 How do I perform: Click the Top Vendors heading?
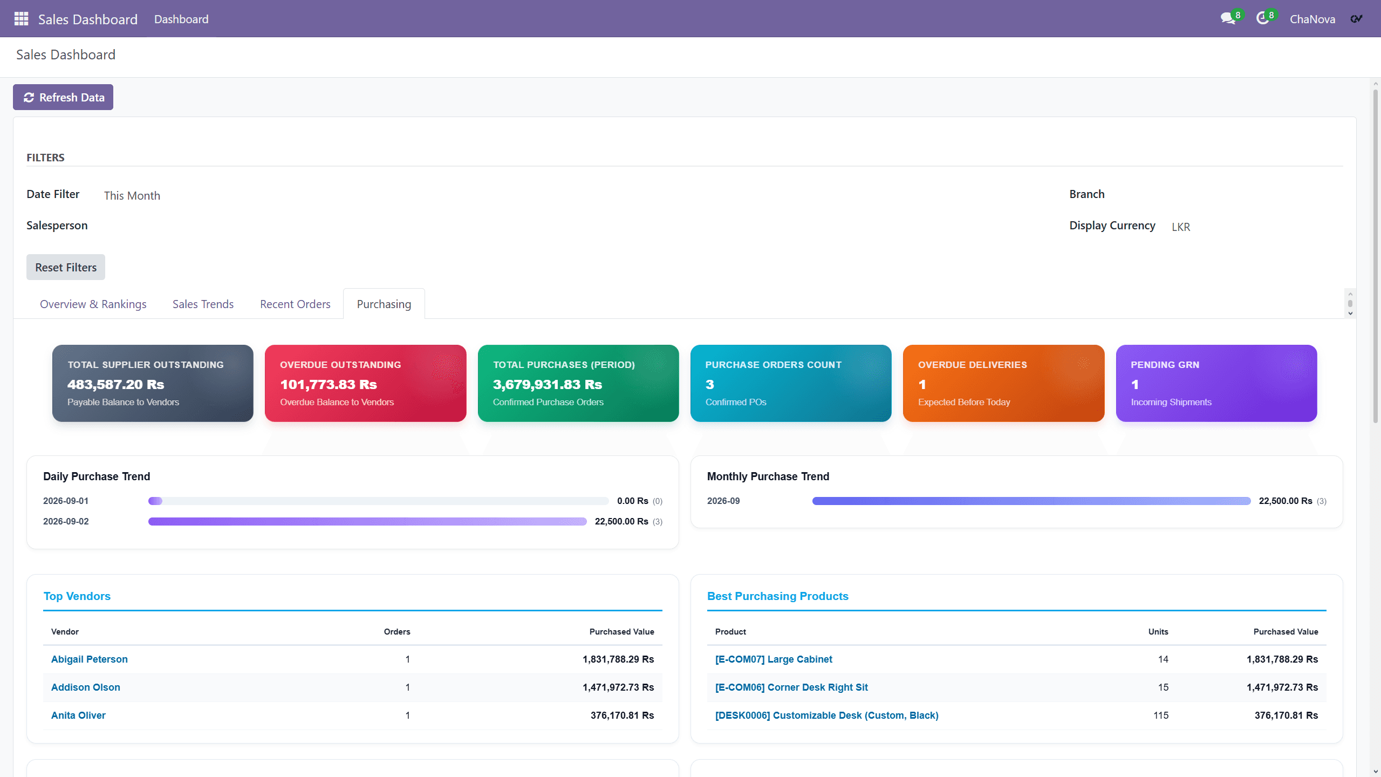pos(77,596)
